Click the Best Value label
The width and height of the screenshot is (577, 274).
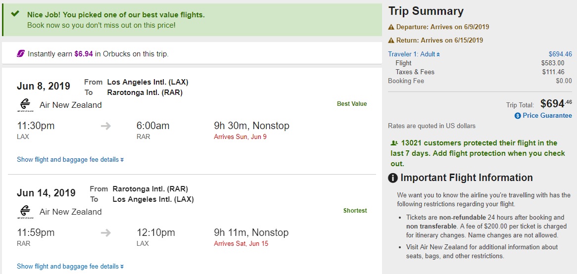pos(352,104)
